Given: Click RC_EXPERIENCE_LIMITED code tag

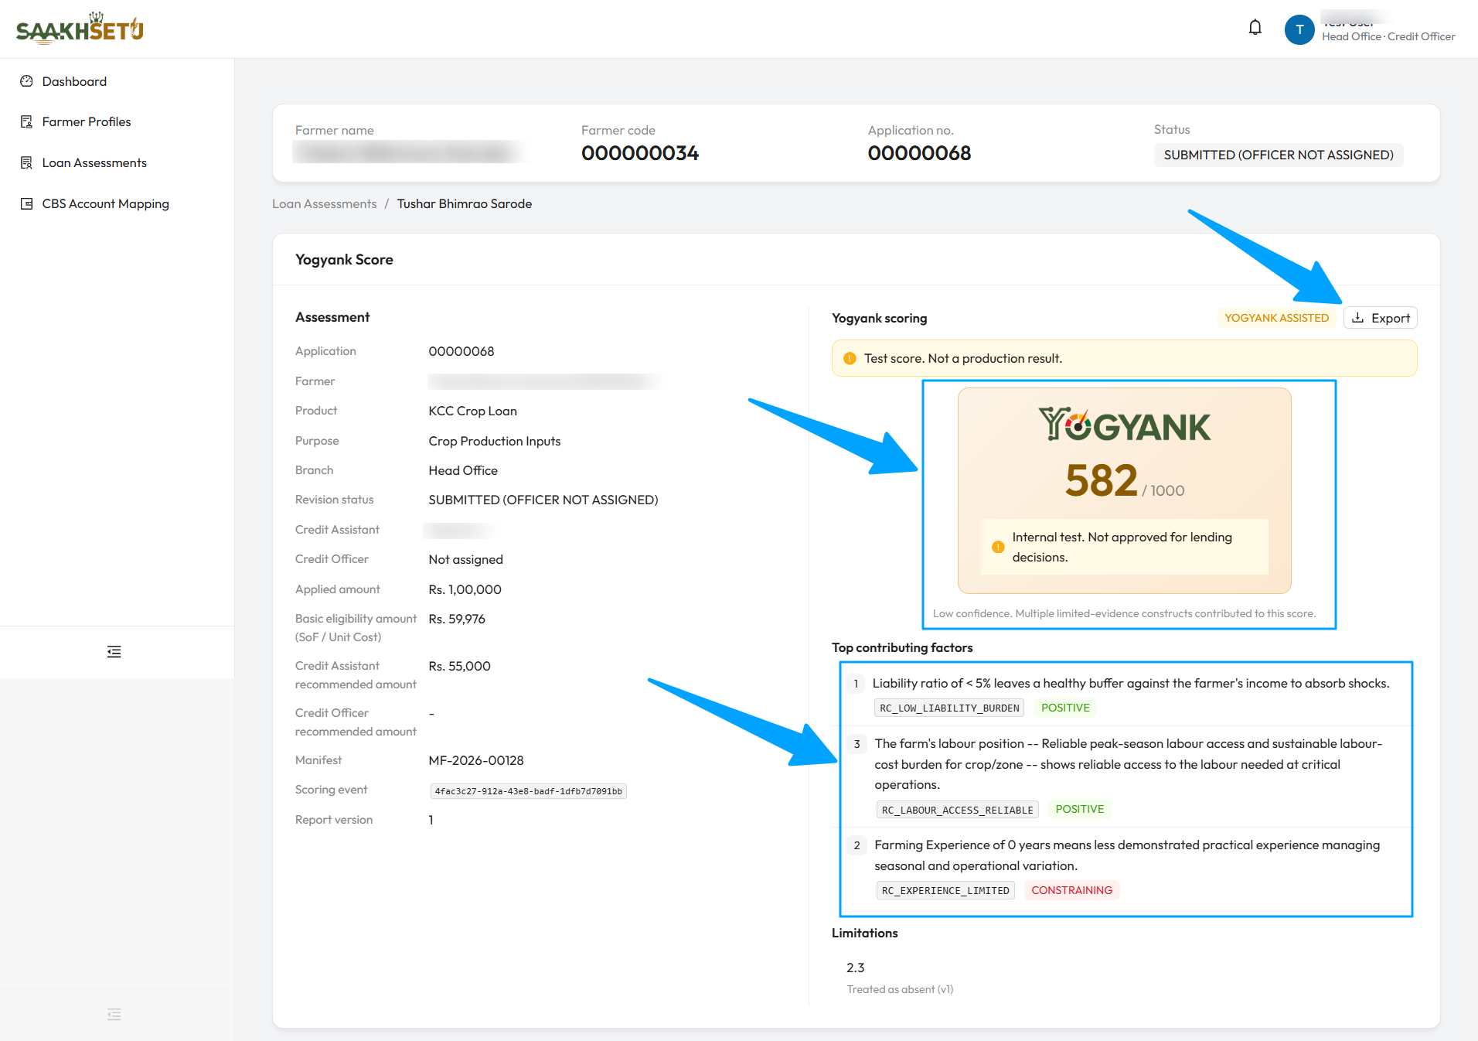Looking at the screenshot, I should point(945,890).
